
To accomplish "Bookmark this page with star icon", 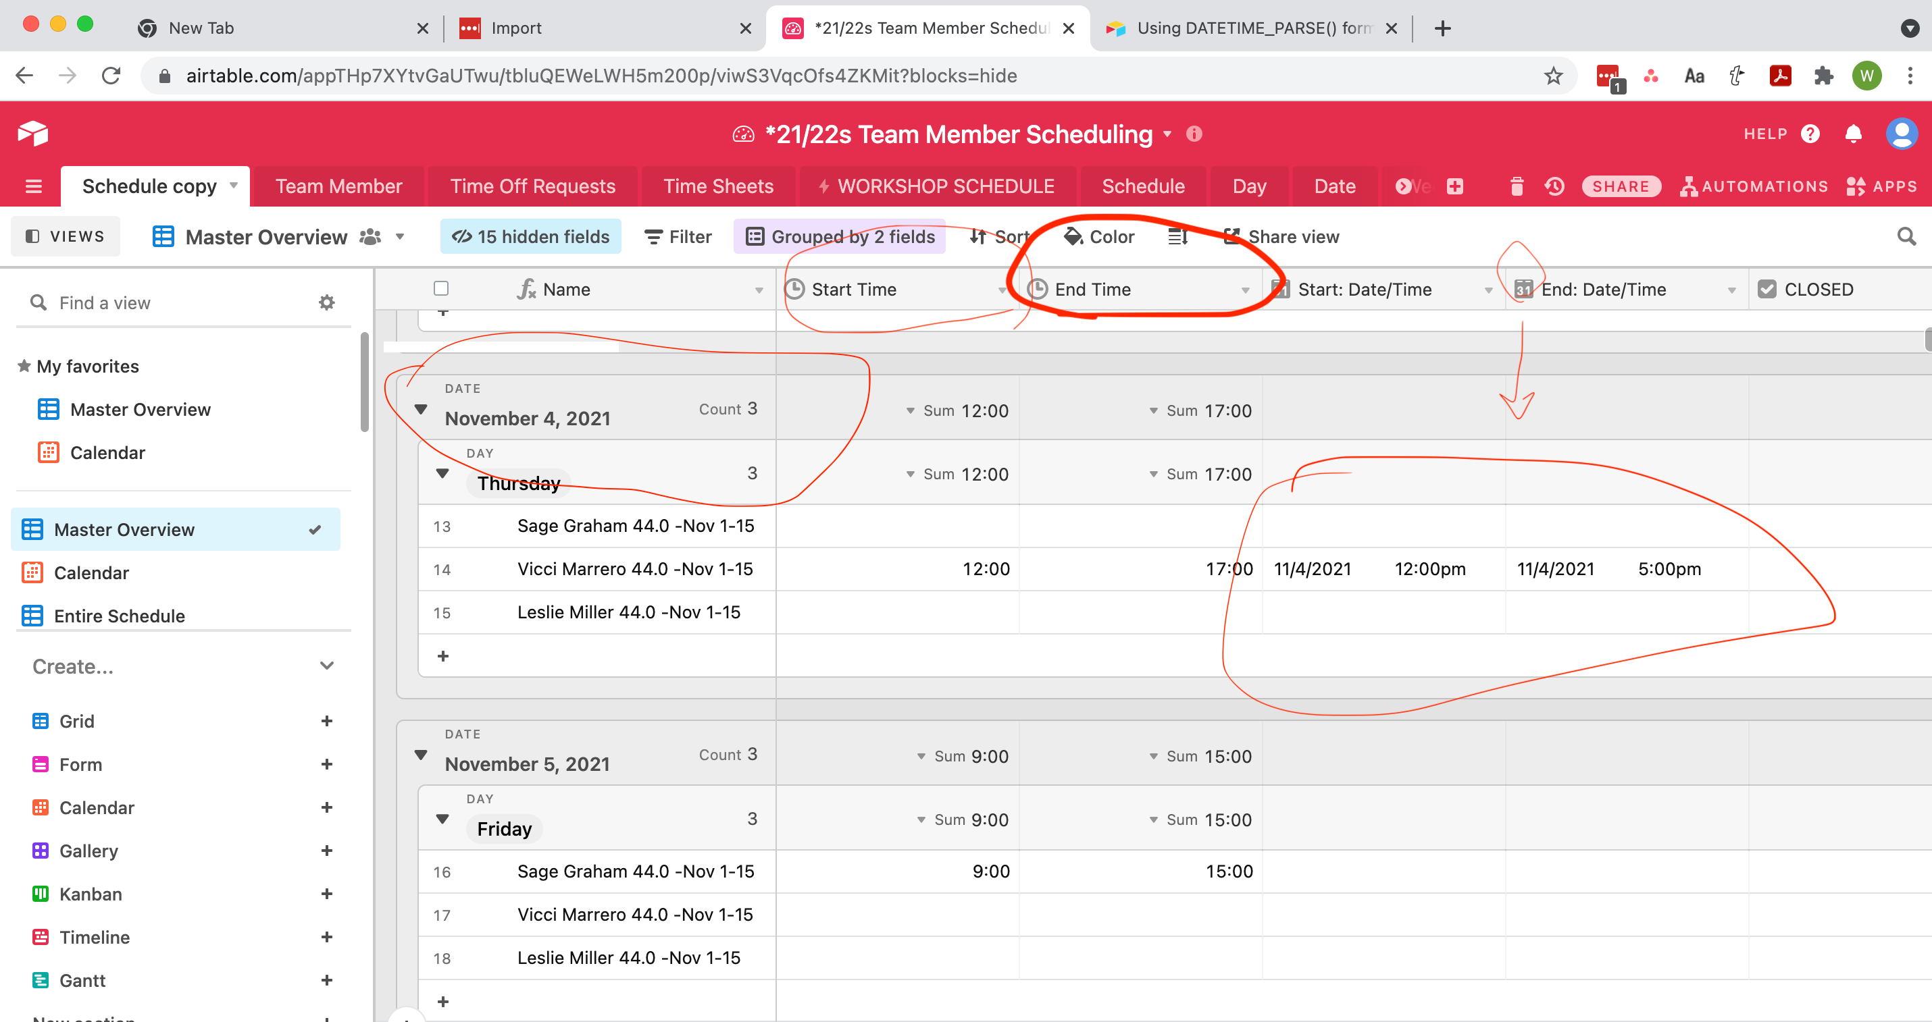I will 1553,76.
